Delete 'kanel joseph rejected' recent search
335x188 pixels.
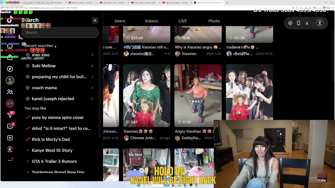(x=92, y=99)
